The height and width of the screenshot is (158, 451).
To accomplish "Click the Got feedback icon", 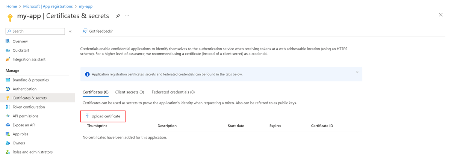I will pos(85,31).
